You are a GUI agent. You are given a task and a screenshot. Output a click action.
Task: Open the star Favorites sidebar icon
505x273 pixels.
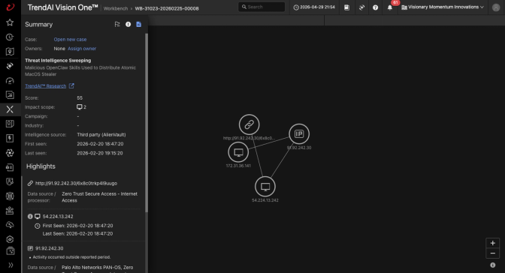coord(10,22)
